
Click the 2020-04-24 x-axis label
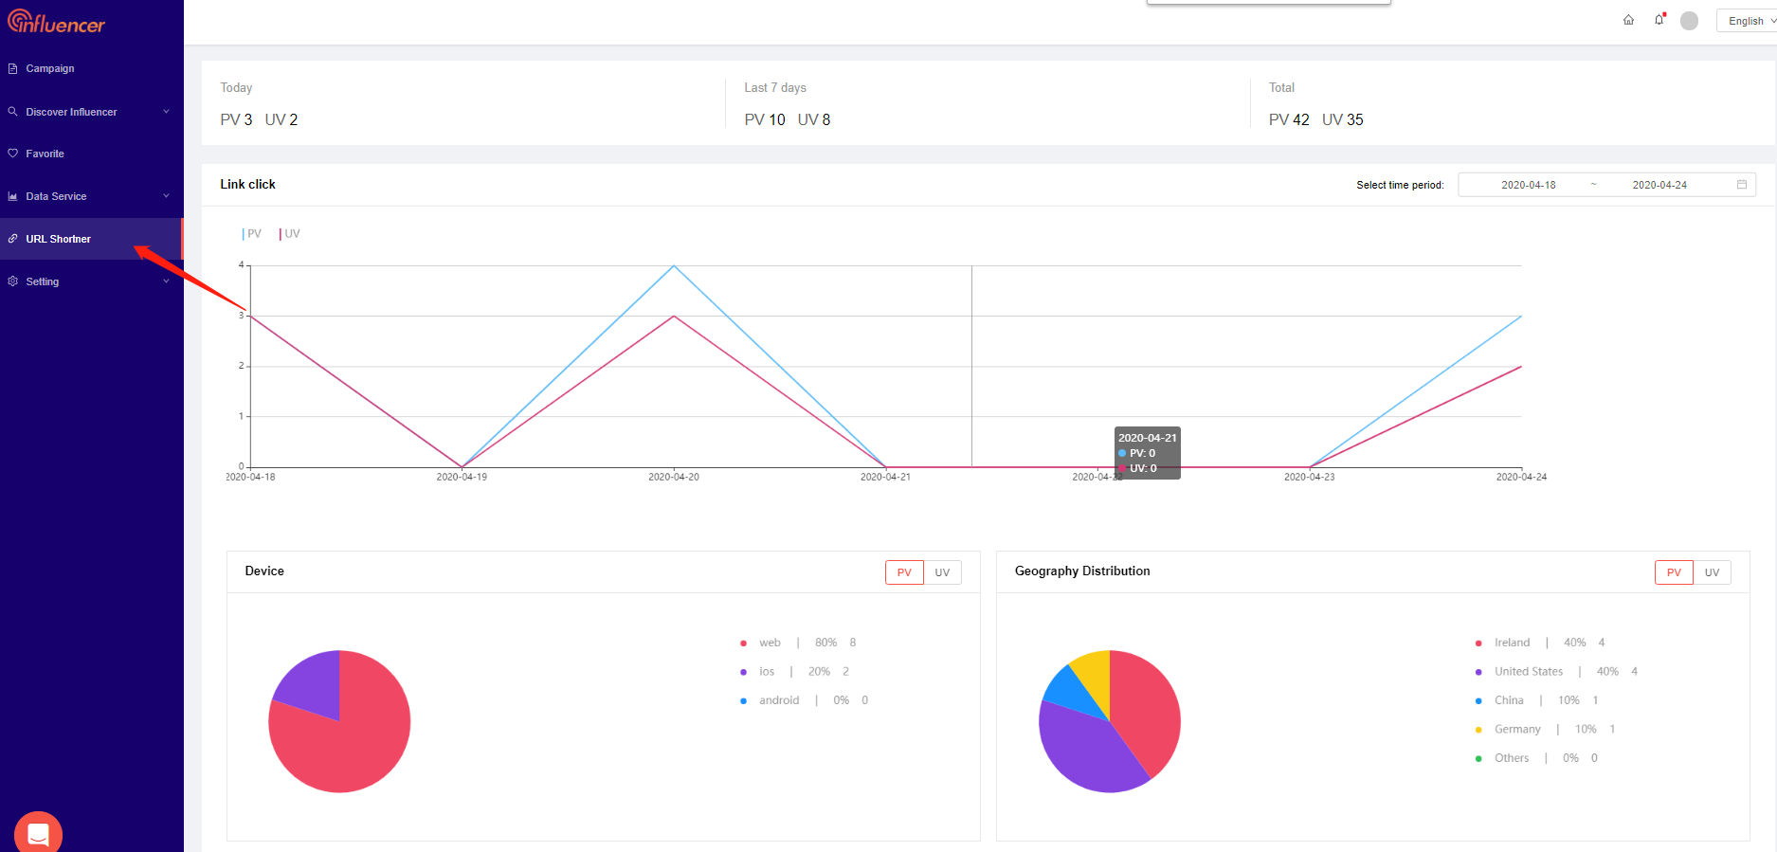(1521, 477)
